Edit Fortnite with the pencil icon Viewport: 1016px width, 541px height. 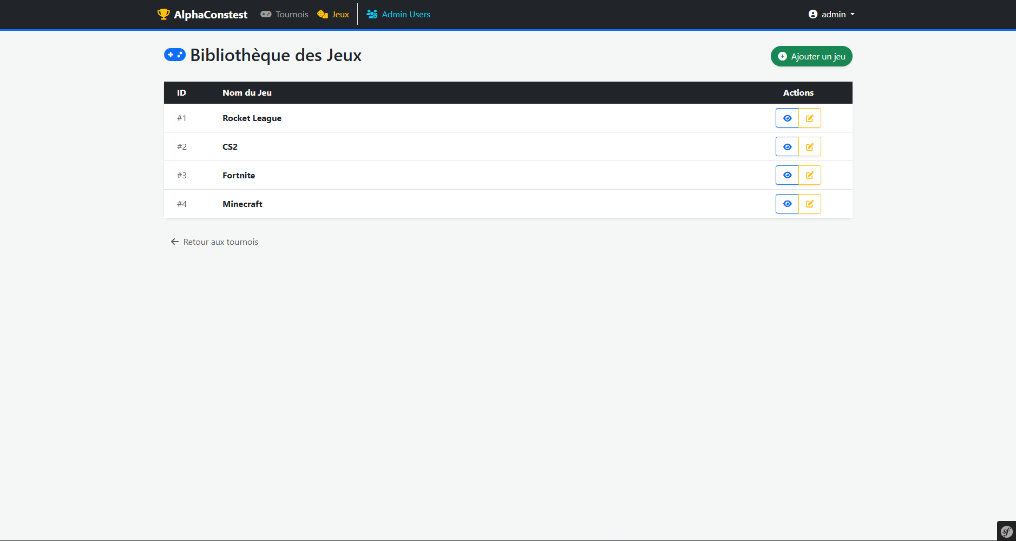tap(810, 175)
